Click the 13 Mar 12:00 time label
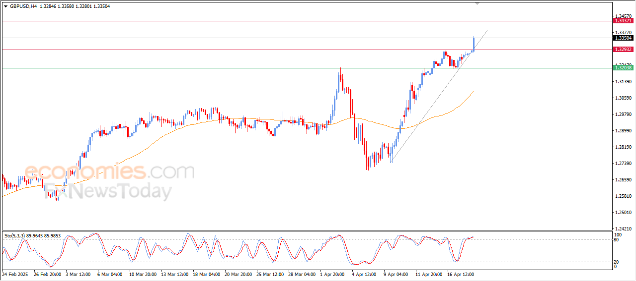Viewport: 636px width, 281px height. click(174, 274)
